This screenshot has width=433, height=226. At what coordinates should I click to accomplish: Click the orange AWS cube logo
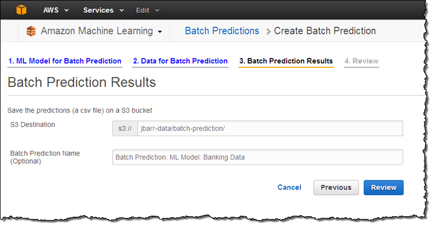(23, 10)
